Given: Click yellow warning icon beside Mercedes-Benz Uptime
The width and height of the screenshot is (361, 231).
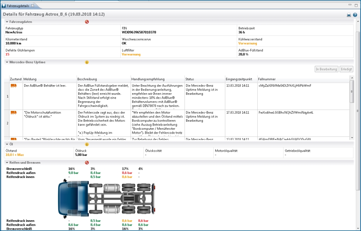Looking at the screenshot, I should (87, 62).
